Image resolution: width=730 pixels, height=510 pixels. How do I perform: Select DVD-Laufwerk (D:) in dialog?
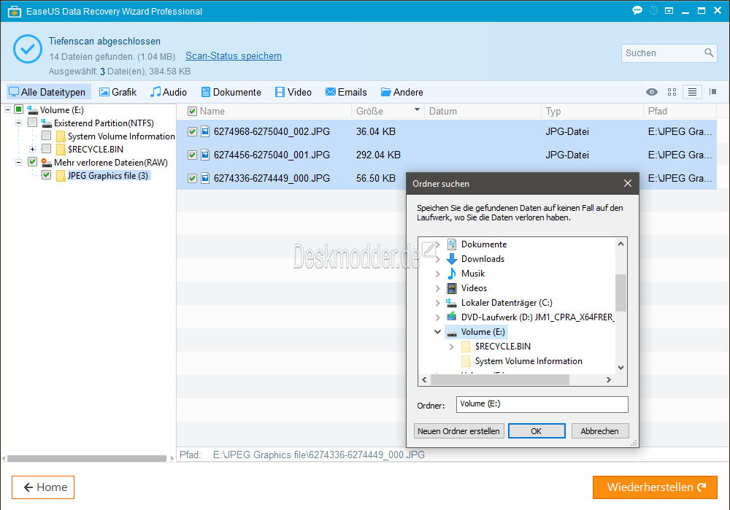point(537,317)
